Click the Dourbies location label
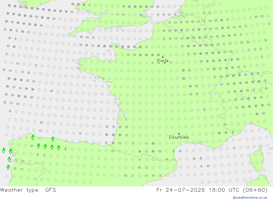This screenshot has width=273, height=200. pos(179,137)
